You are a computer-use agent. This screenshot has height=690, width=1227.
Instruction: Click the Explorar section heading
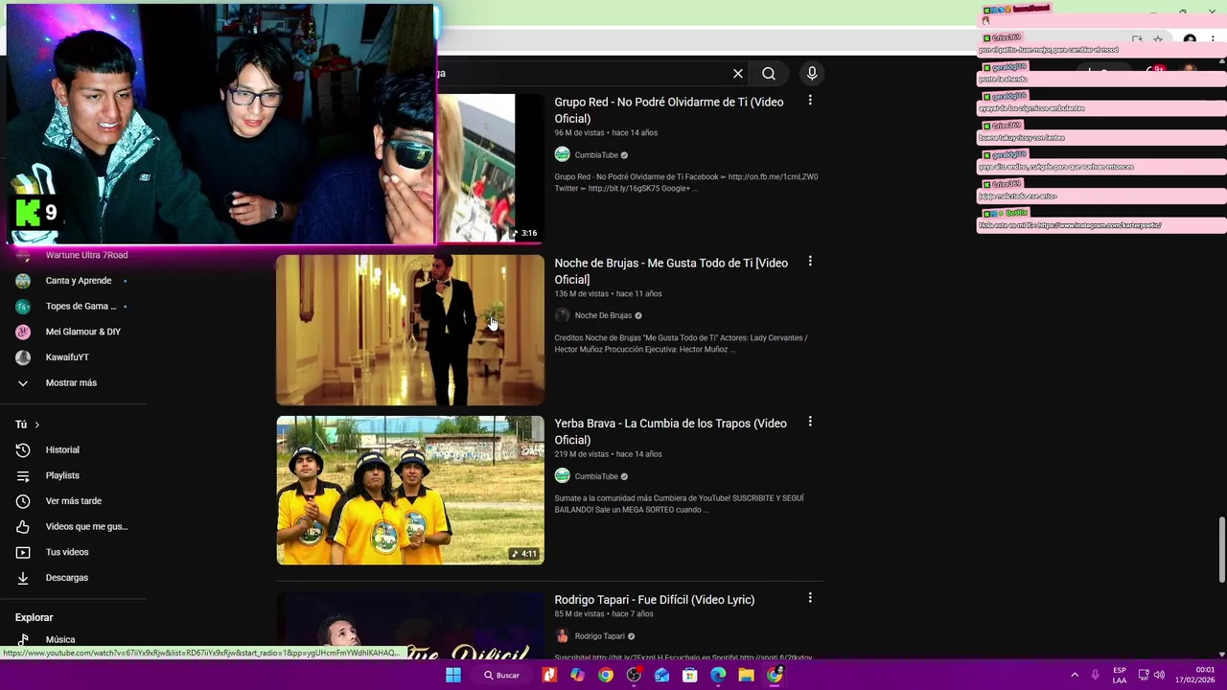pyautogui.click(x=34, y=618)
